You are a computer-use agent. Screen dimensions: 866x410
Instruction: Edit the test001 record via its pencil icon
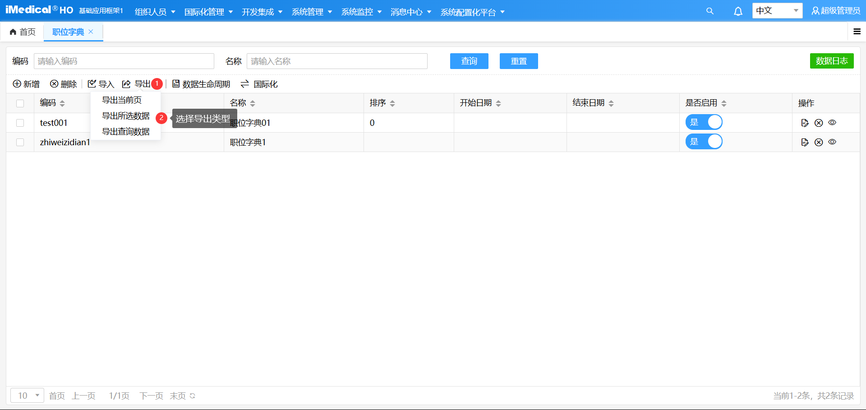pos(805,122)
